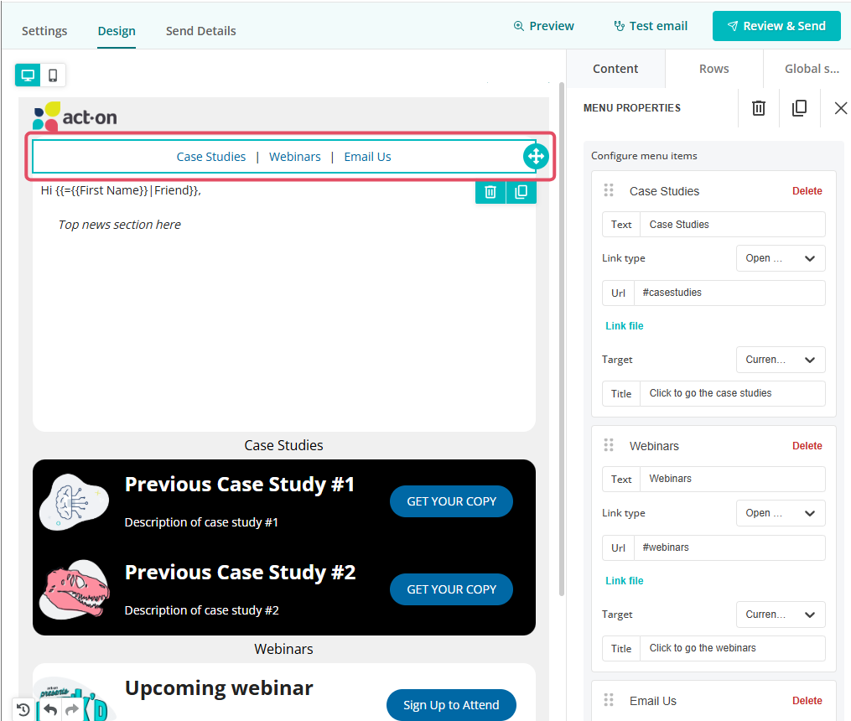Click GET YOUR COPY for Case Study #1
Viewport: 851px width, 721px height.
[452, 501]
